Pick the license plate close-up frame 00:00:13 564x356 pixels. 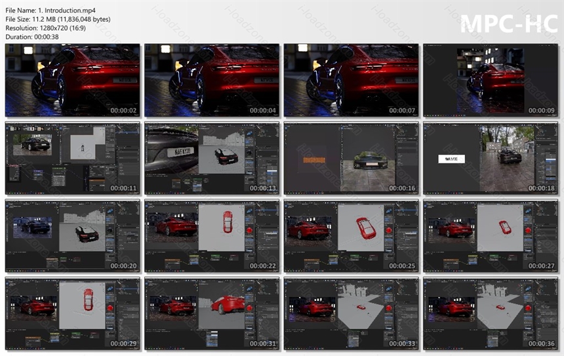[212, 158]
